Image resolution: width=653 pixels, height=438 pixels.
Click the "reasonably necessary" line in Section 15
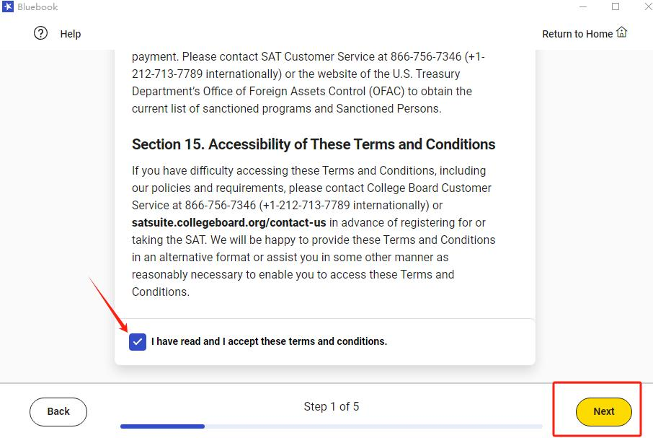[293, 274]
